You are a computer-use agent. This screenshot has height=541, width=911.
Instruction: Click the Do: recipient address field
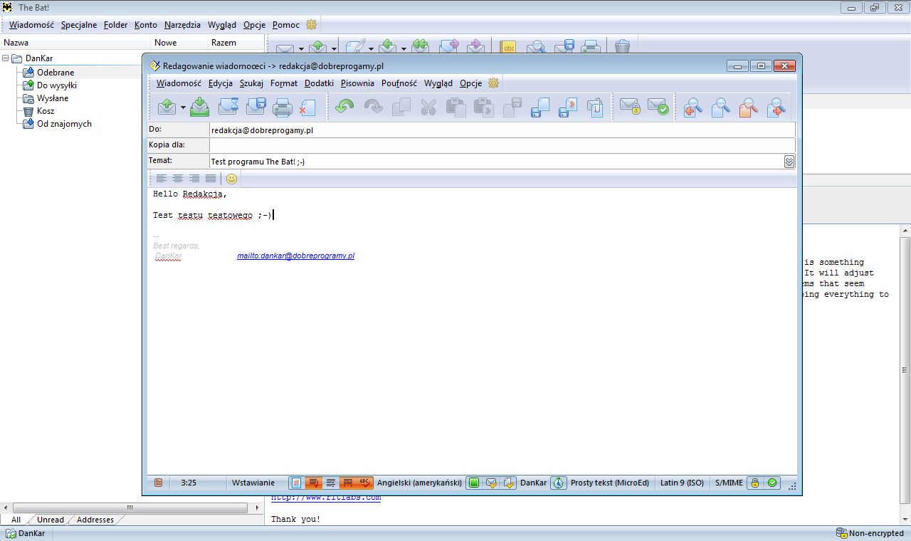pos(502,130)
